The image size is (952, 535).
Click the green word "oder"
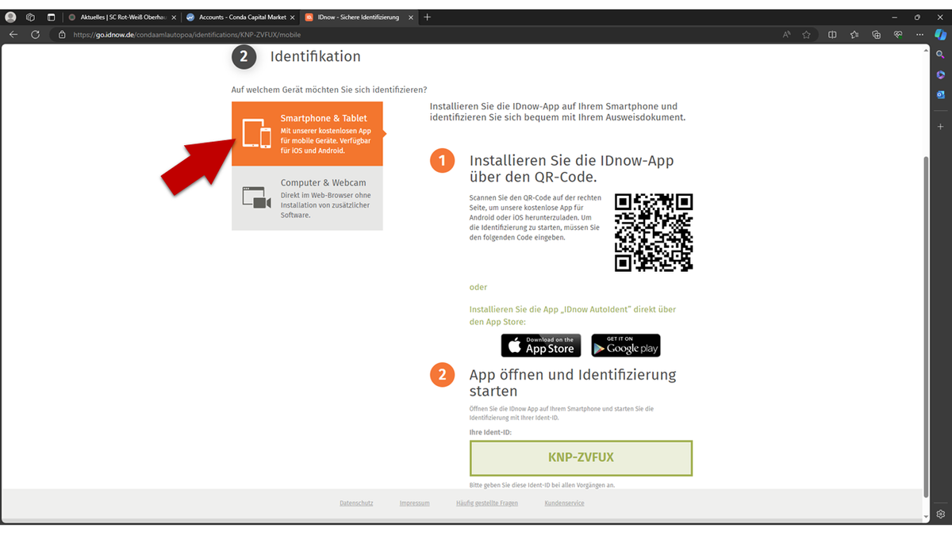(478, 287)
